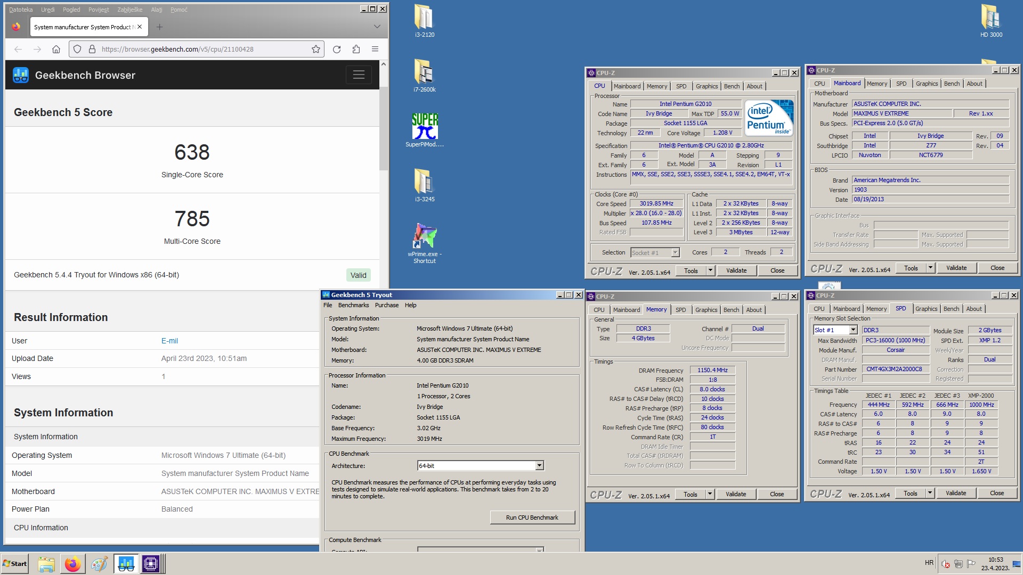The image size is (1023, 575).
Task: Click HR language indicator in tray
Action: [x=929, y=563]
